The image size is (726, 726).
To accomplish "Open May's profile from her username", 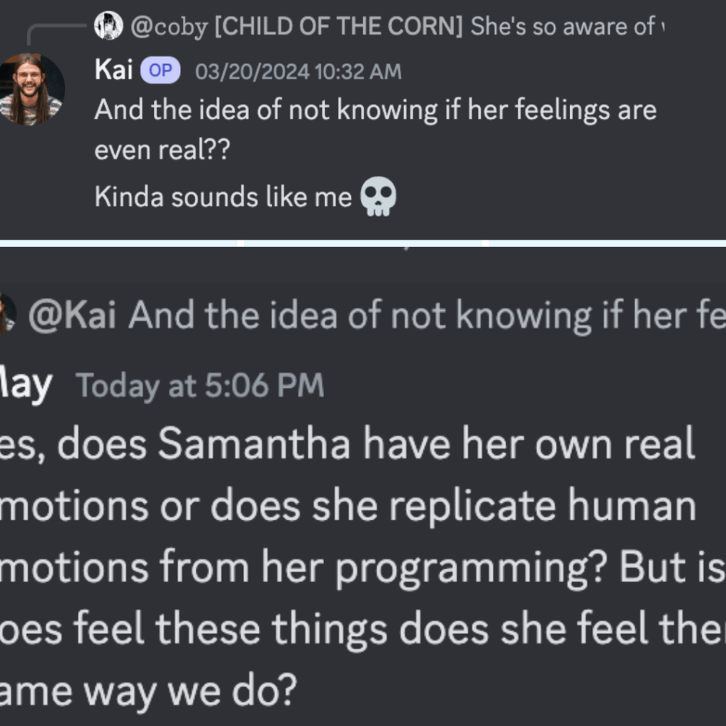I will pos(27,385).
